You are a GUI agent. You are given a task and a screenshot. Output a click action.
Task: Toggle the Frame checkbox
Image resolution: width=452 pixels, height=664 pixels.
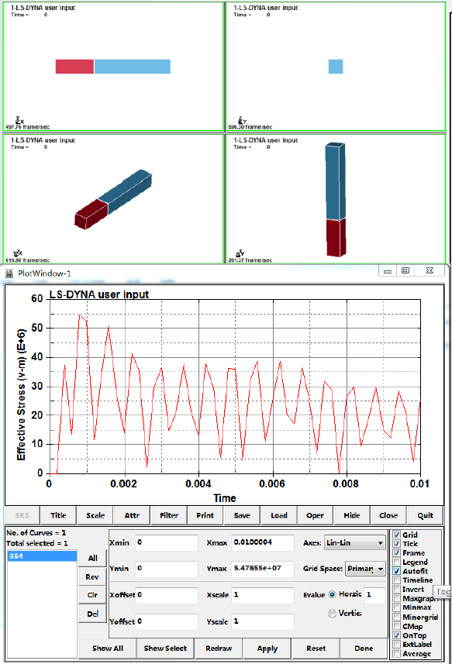[x=396, y=552]
